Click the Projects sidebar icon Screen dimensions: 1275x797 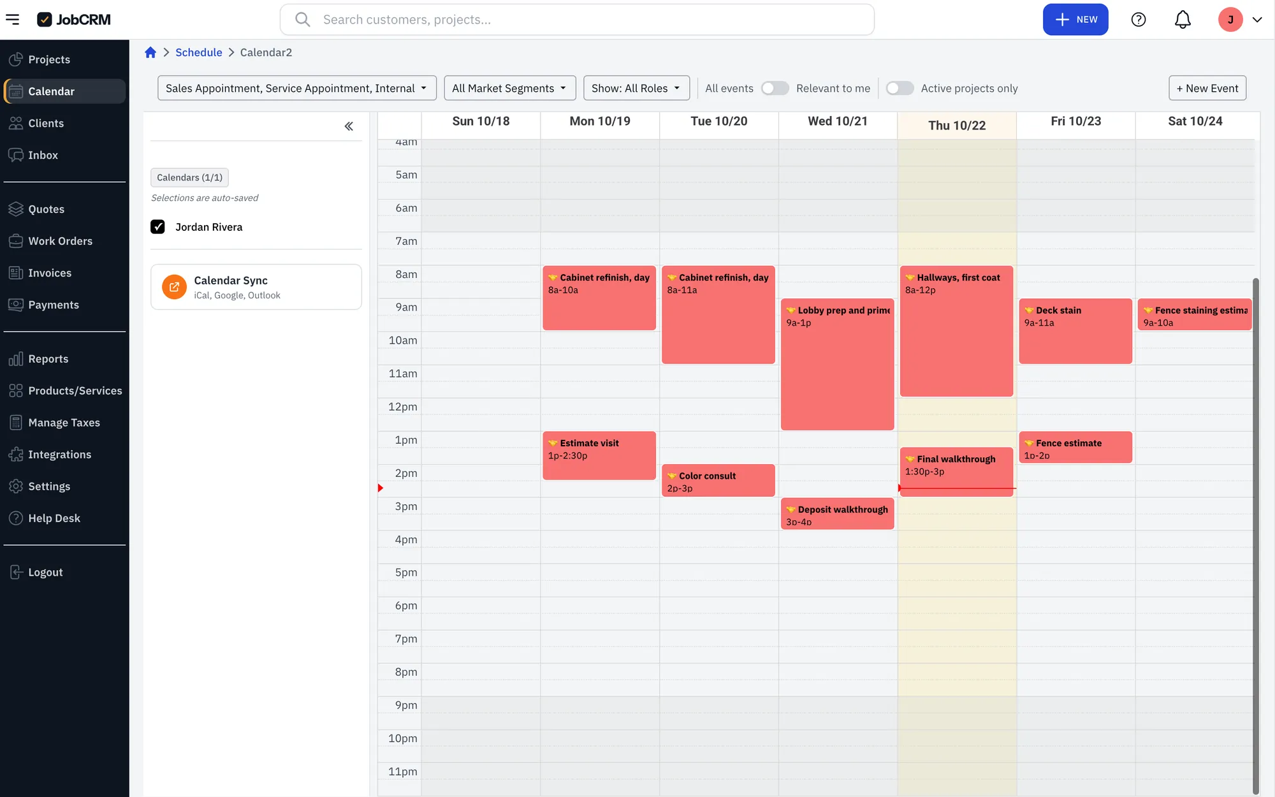pyautogui.click(x=16, y=59)
